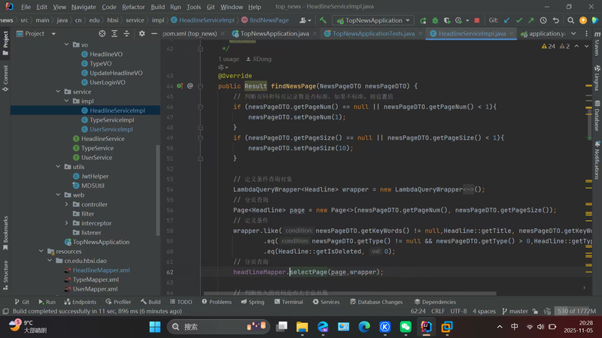Select HeadlineMapper.xml in the project tree
Image resolution: width=602 pixels, height=338 pixels.
tap(101, 270)
